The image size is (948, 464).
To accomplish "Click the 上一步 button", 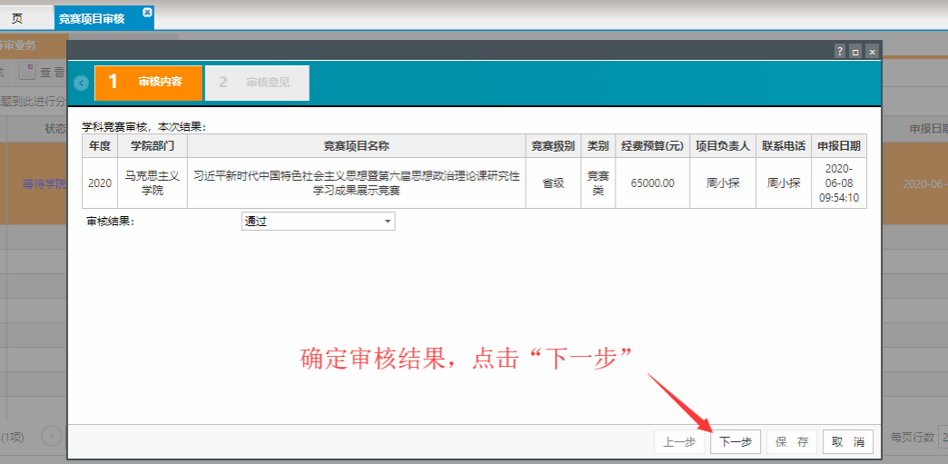I will coord(679,442).
